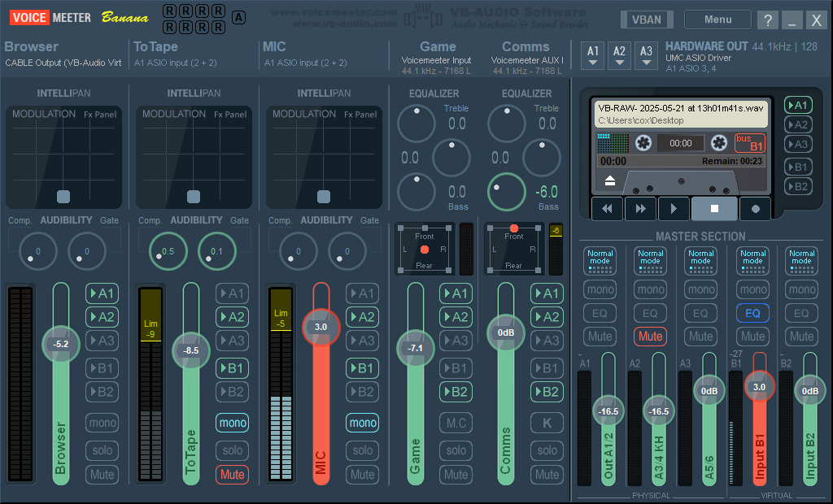
Task: Disable EQ on the B1 master bus
Action: point(752,313)
